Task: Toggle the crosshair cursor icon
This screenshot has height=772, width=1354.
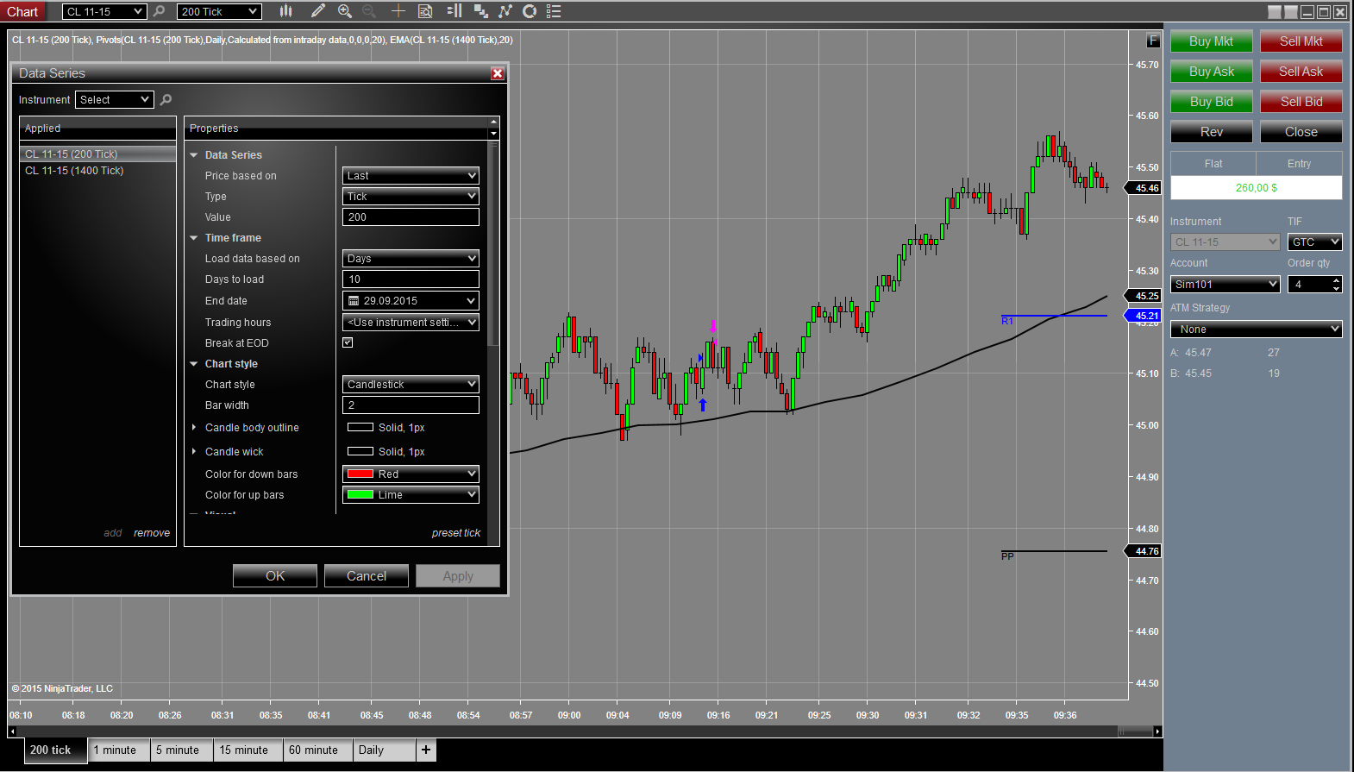Action: (398, 11)
